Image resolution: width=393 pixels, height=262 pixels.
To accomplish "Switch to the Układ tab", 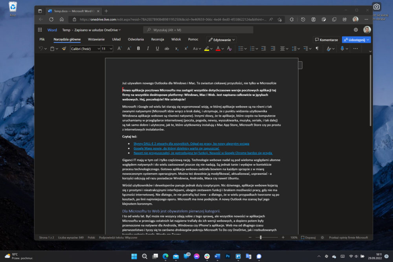I will (x=116, y=39).
